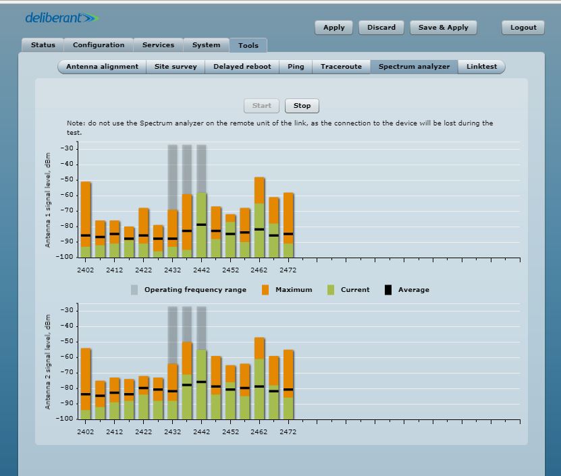Image resolution: width=561 pixels, height=476 pixels.
Task: Click the '2452' label under Antenna 1 chart
Action: pyautogui.click(x=230, y=270)
